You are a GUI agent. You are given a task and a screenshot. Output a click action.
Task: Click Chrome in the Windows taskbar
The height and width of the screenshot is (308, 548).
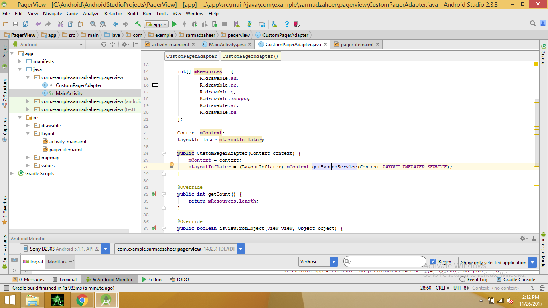pos(82,300)
